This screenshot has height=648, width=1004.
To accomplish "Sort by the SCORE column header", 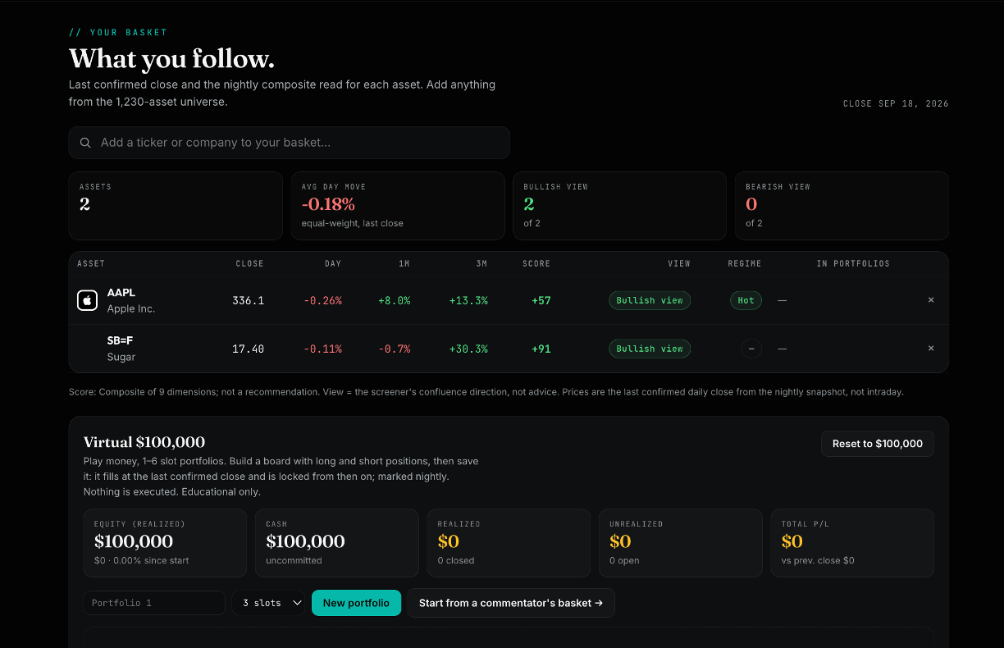I will (x=536, y=264).
